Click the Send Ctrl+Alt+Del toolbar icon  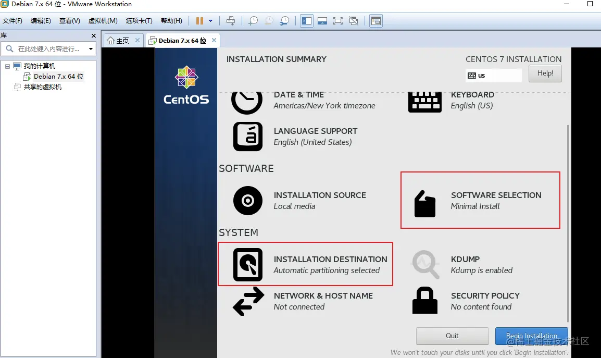point(230,21)
